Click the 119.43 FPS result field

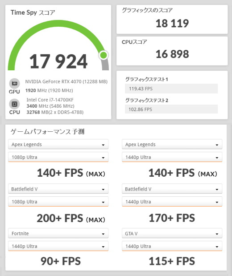point(171,89)
